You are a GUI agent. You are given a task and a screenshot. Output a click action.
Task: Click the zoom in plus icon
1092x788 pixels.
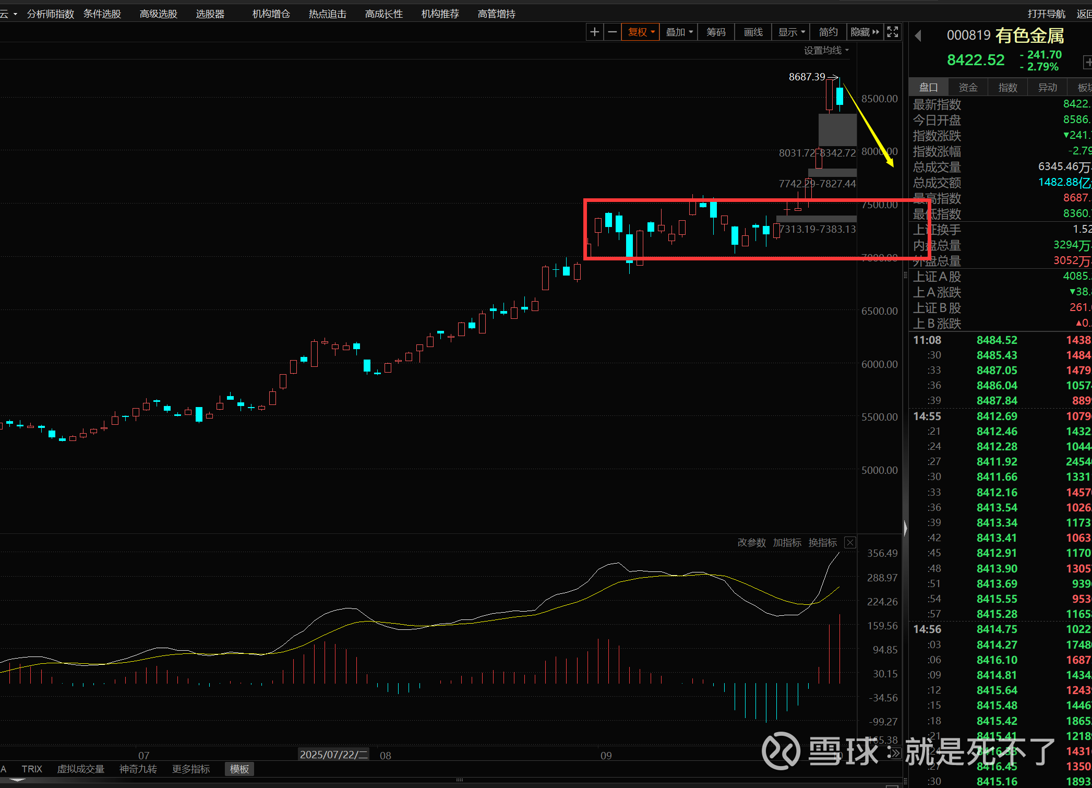coord(594,32)
